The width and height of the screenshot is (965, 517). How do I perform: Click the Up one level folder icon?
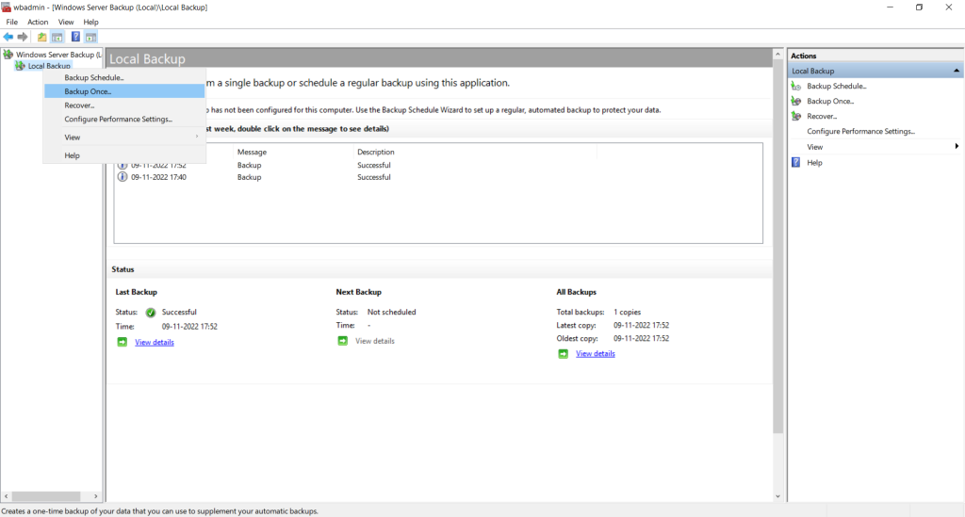click(x=41, y=37)
